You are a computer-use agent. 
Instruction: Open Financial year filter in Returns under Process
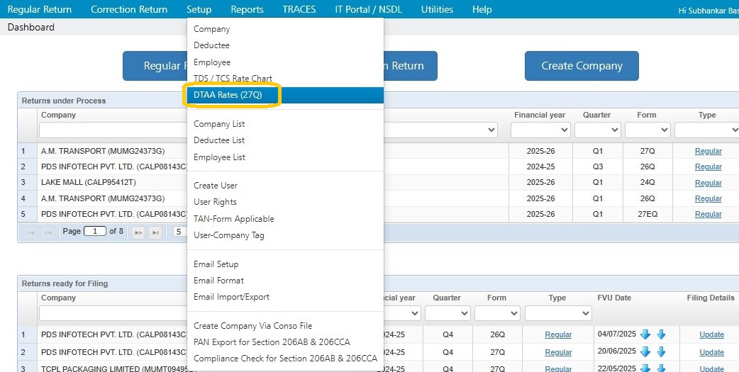540,130
